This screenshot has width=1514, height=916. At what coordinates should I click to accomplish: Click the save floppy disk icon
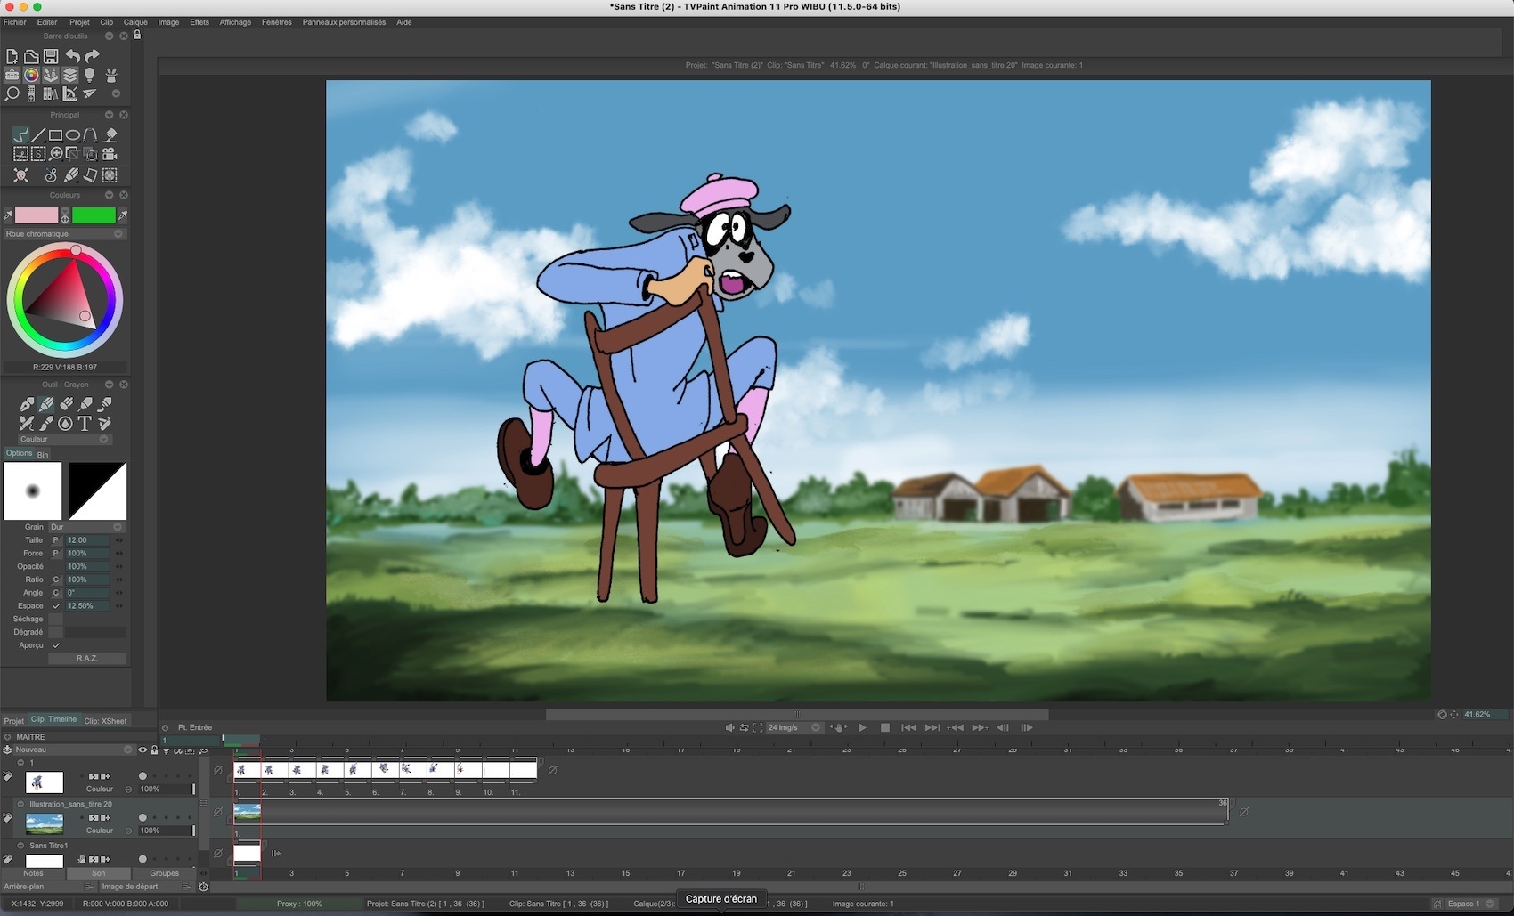click(51, 56)
